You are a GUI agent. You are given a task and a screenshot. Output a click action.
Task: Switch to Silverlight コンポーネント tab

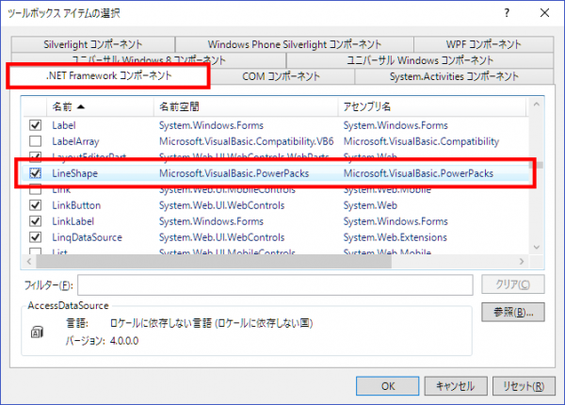tap(93, 44)
